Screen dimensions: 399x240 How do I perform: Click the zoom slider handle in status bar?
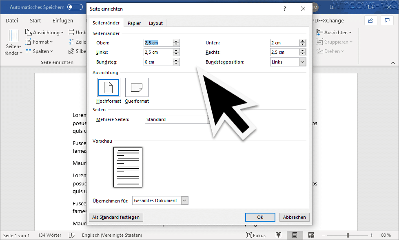pyautogui.click(x=348, y=235)
